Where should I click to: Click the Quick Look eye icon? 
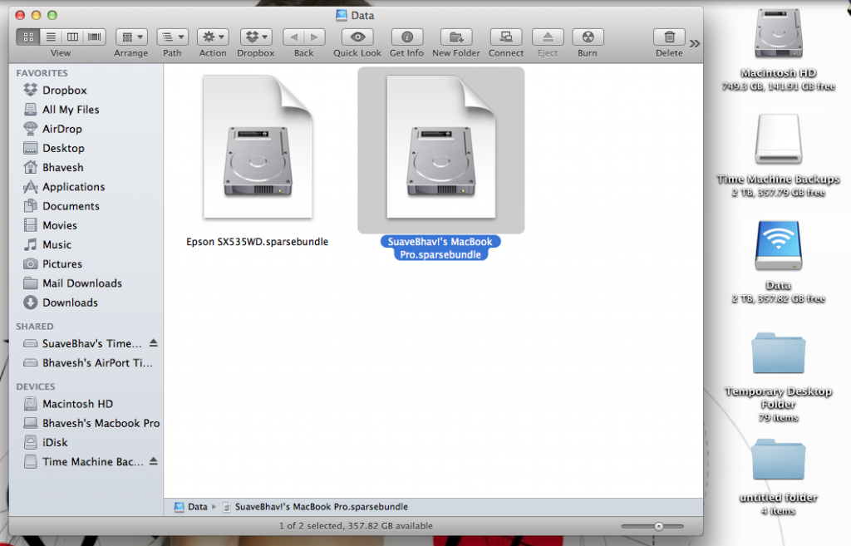coord(357,37)
